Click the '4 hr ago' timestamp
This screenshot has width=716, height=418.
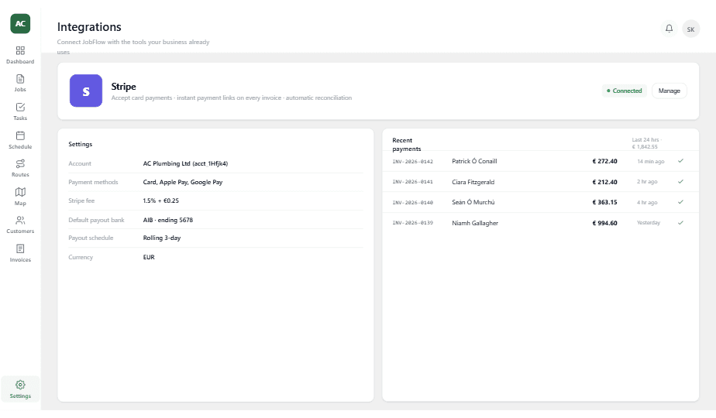(x=647, y=202)
